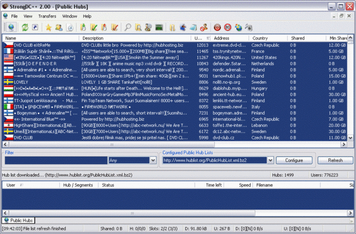Open the View menu
Screen dimensions: 356x234
28,16
